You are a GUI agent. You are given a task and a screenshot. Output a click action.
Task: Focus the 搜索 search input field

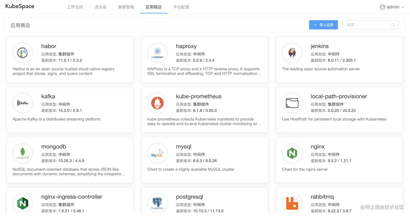370,25
